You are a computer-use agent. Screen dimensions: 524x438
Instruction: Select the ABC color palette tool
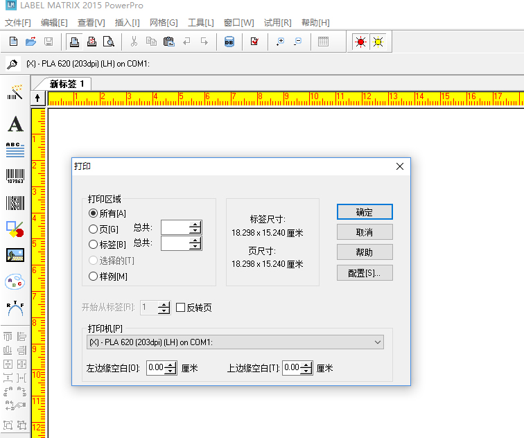(x=15, y=281)
